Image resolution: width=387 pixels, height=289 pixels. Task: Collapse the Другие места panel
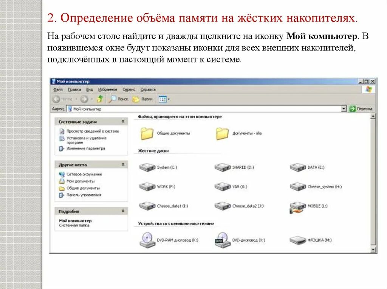tap(123, 164)
